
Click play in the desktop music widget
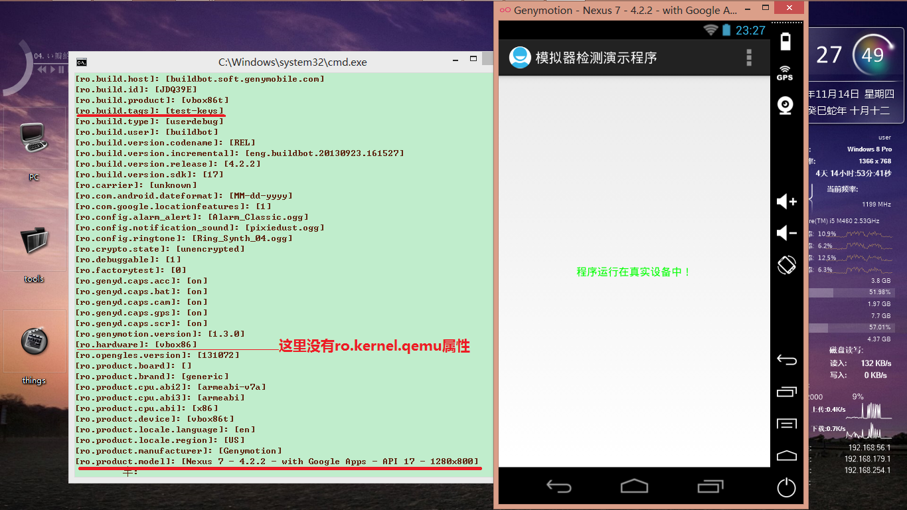pos(53,69)
